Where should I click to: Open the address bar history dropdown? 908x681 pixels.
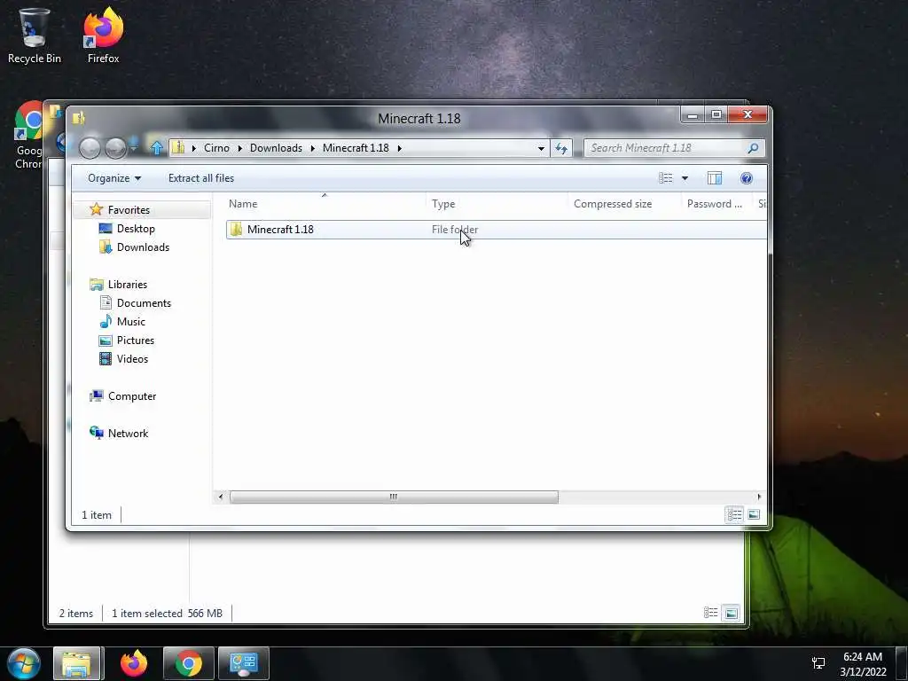click(x=541, y=148)
